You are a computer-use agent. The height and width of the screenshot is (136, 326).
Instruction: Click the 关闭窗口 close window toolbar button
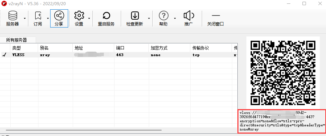[216, 19]
